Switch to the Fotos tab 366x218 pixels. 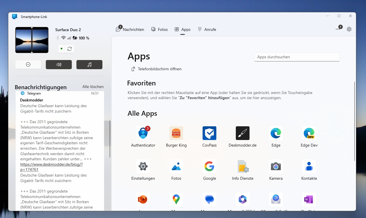(159, 29)
